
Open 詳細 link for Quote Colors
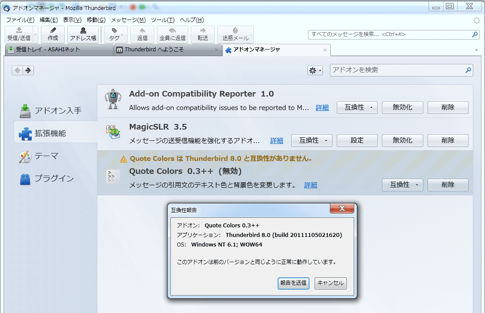point(311,185)
